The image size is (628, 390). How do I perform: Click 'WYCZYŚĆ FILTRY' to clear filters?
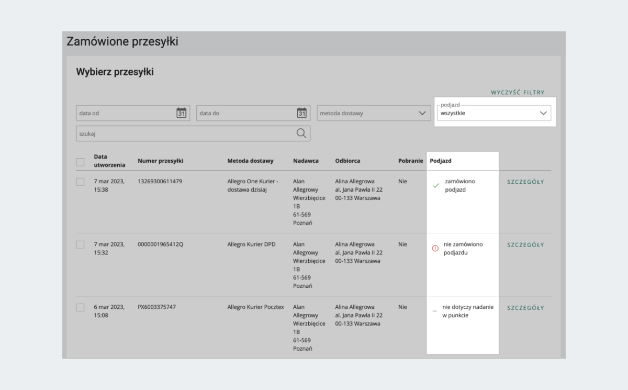(518, 93)
